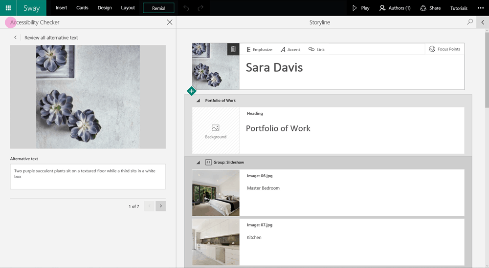This screenshot has height=268, width=489.
Task: Click the green plus add content button
Action: [191, 91]
